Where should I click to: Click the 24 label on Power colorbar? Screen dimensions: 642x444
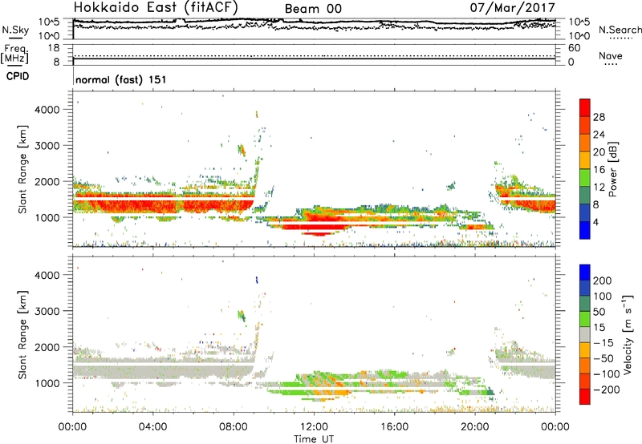pyautogui.click(x=599, y=135)
